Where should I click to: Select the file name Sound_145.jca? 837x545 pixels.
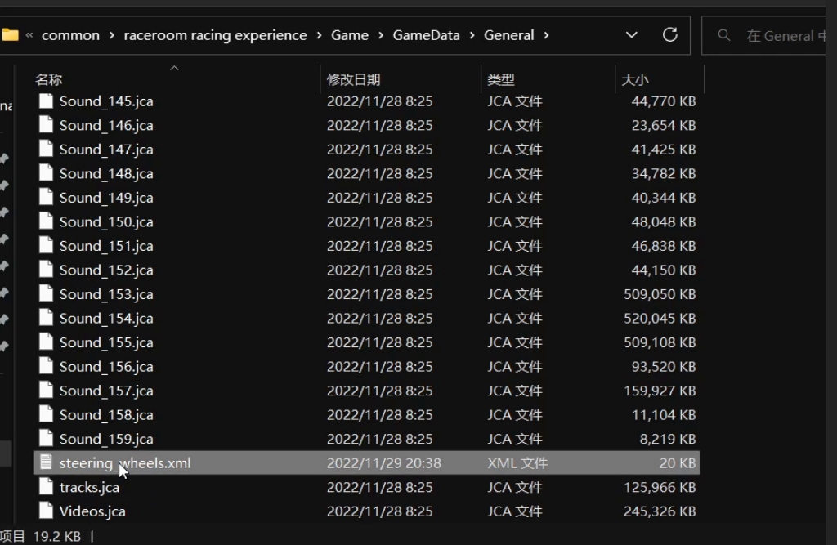(x=106, y=101)
